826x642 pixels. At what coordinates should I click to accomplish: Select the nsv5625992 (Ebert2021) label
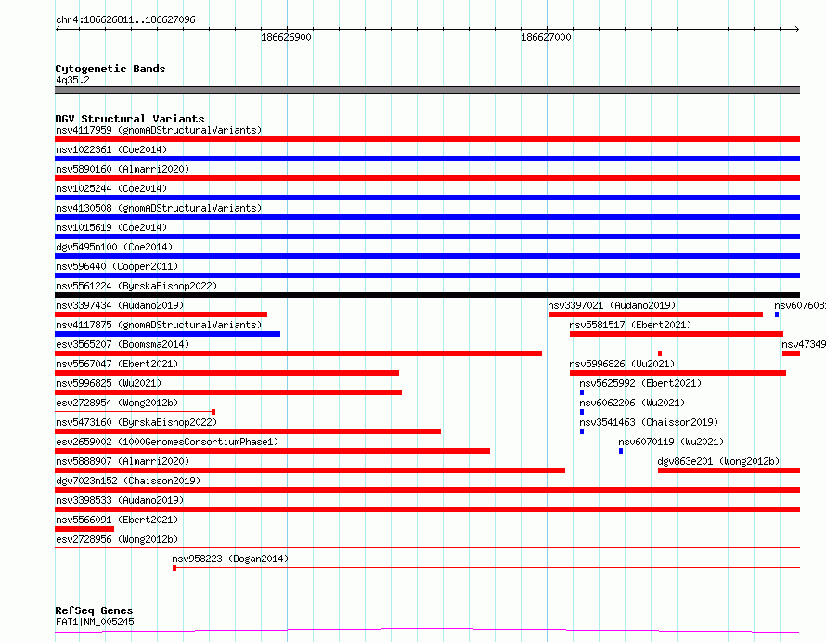(640, 383)
